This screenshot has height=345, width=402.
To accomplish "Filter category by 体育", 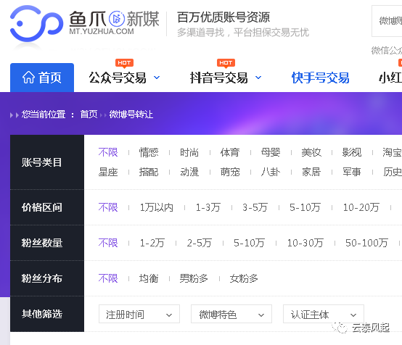I will click(x=230, y=152).
